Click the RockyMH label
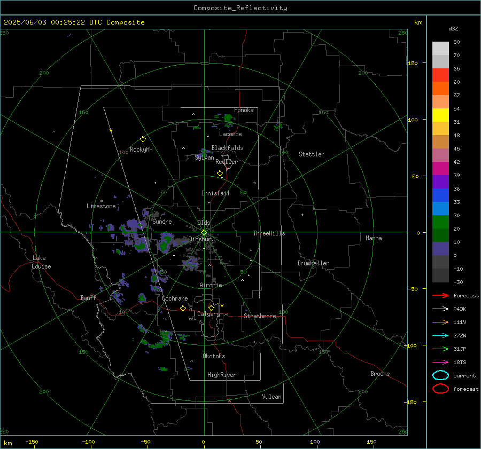Screen dimensions: 481x449 [141, 149]
